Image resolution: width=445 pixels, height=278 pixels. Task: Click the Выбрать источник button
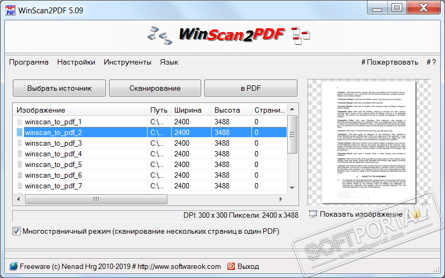pos(59,88)
